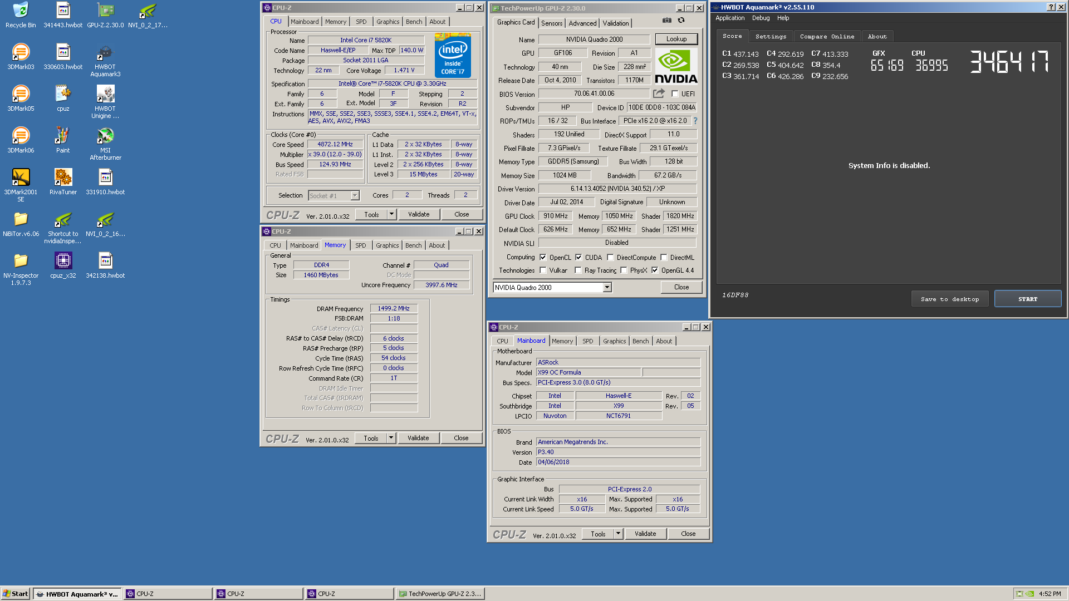1069x601 pixels.
Task: Click Validate in the Mainboard CPU-Z window
Action: click(645, 534)
